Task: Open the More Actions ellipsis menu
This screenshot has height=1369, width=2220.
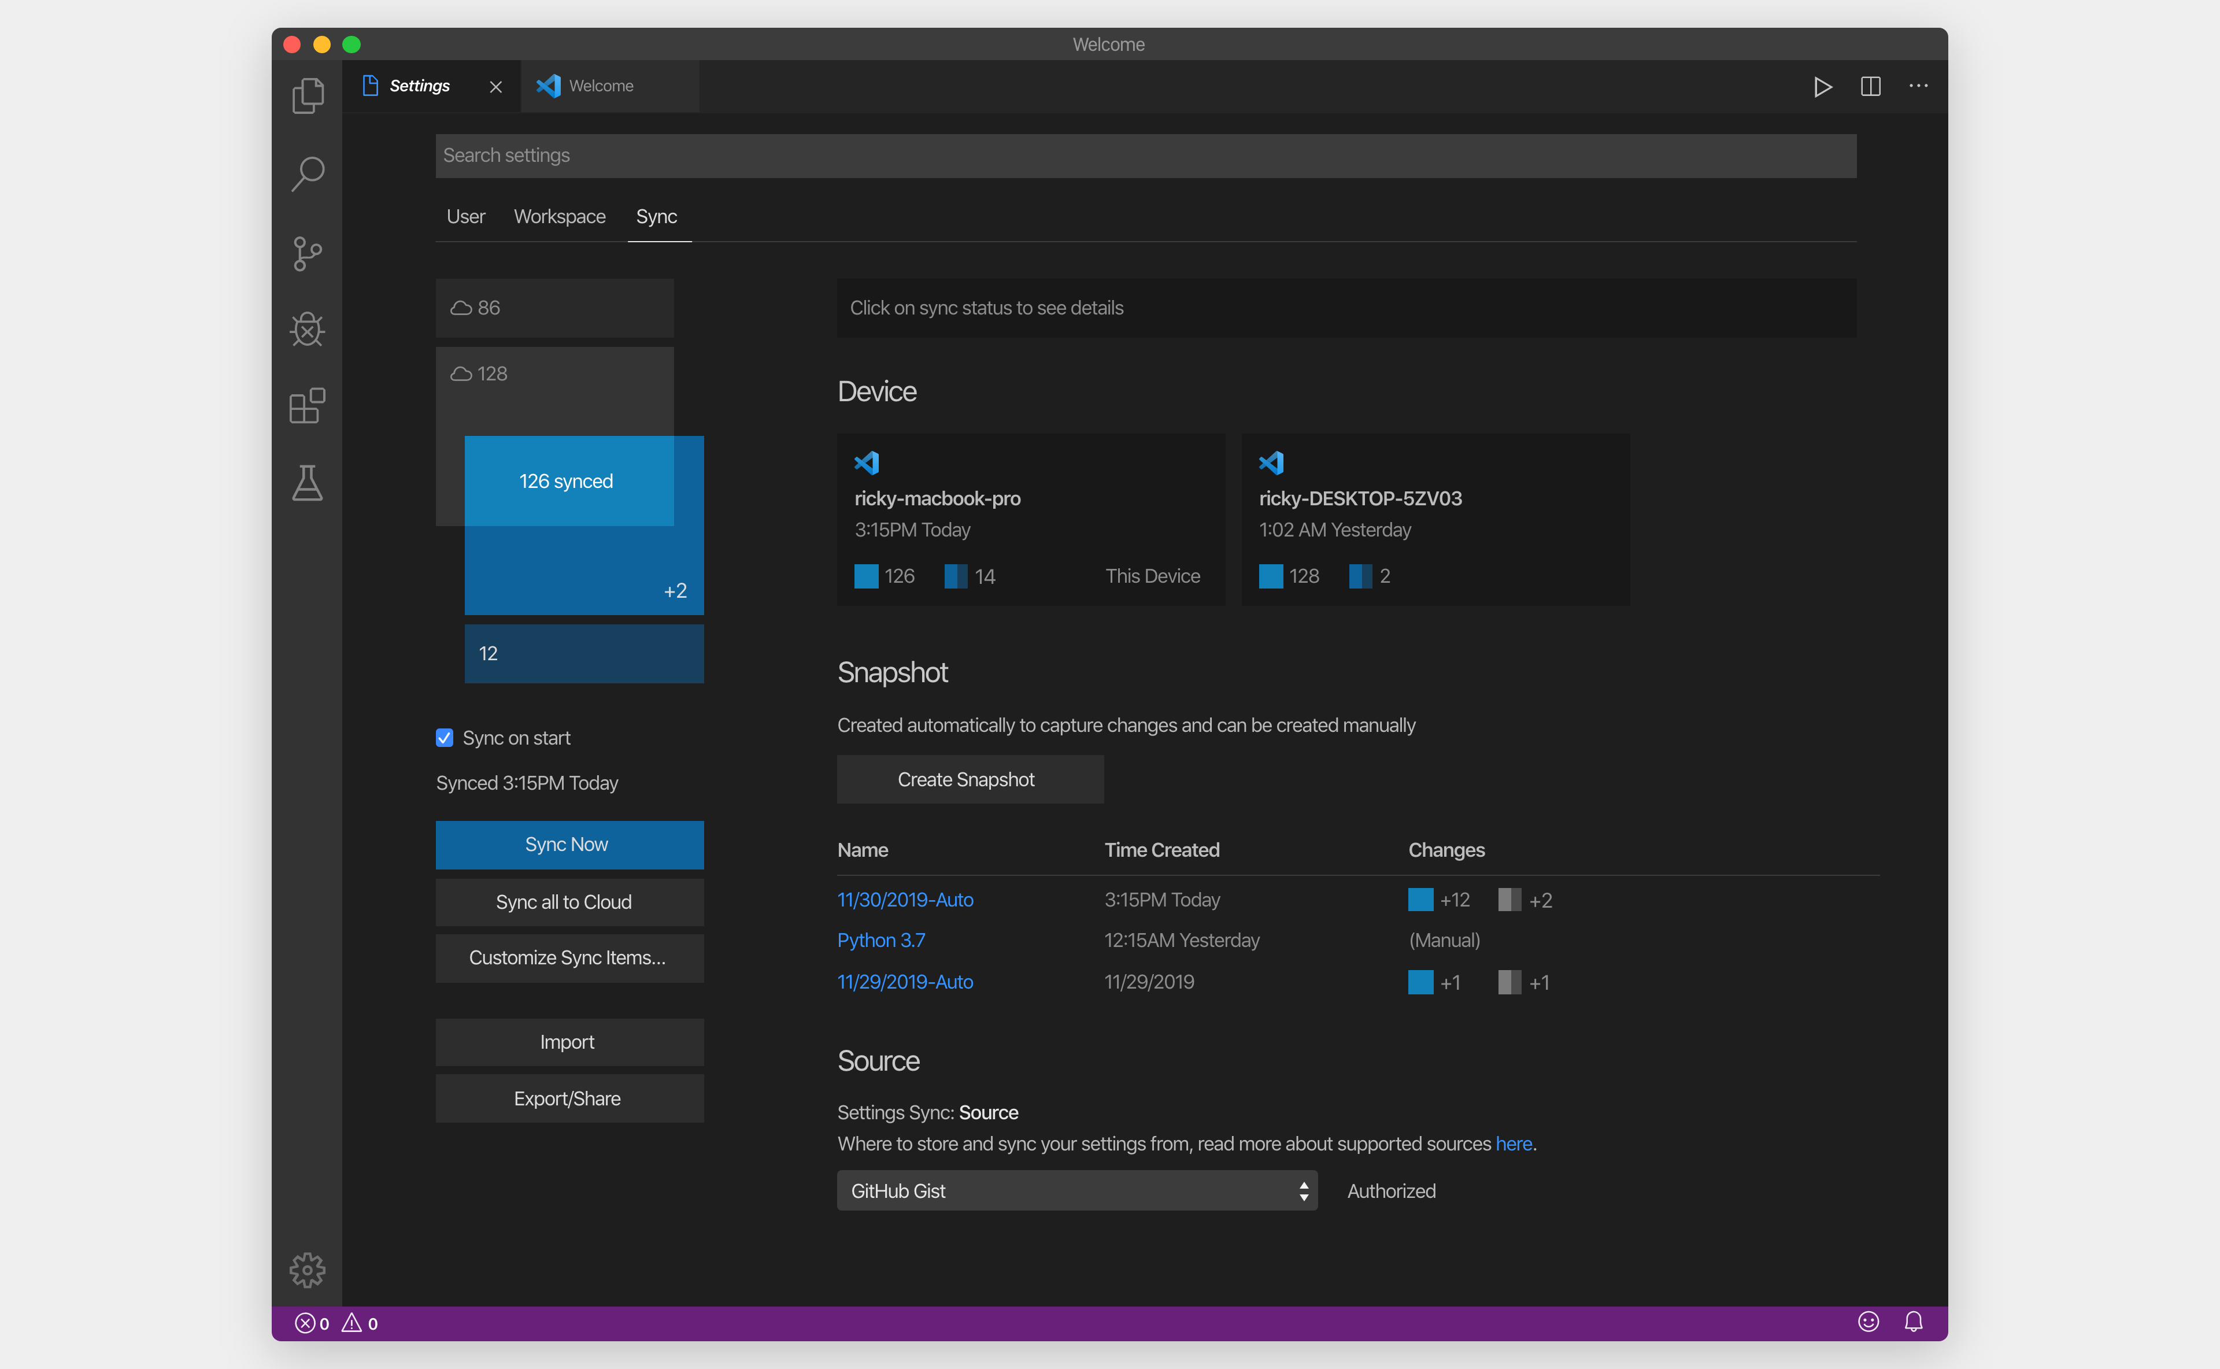Action: click(x=1918, y=87)
